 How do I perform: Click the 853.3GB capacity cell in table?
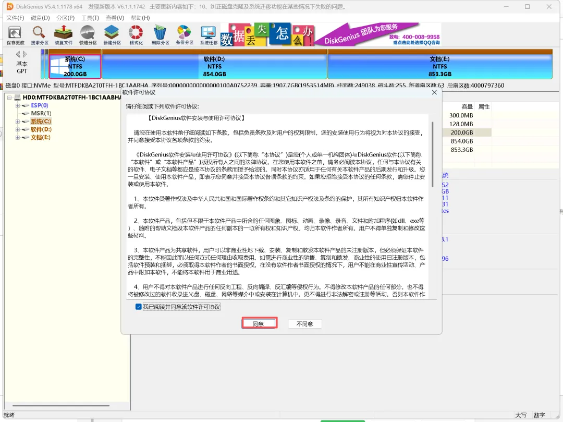[x=461, y=150]
